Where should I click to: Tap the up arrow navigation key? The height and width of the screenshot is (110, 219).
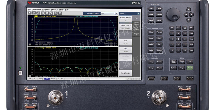(x=189, y=9)
